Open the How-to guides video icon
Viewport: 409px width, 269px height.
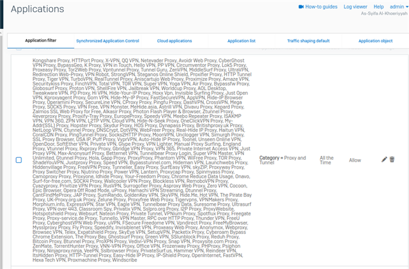301,7
